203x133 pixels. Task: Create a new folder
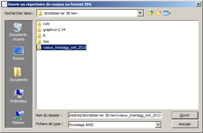159,13
